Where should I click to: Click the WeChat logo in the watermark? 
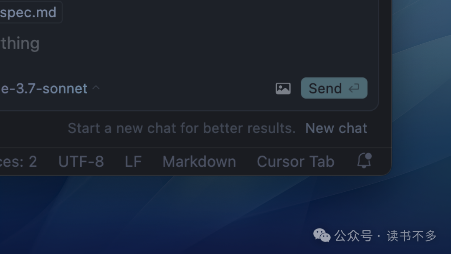(x=322, y=235)
